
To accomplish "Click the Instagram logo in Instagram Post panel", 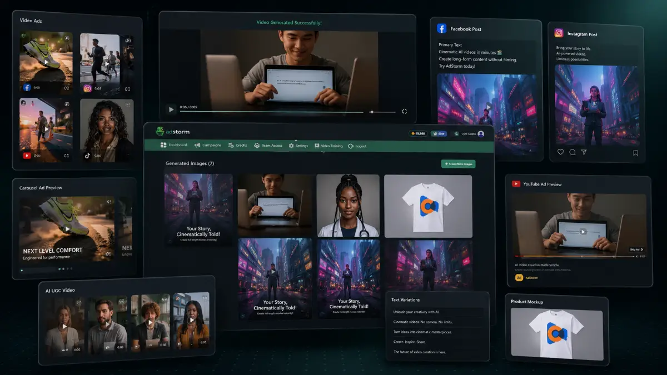I will click(x=559, y=33).
